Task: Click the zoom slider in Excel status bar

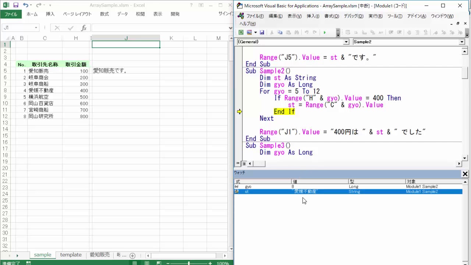Action: point(189,263)
